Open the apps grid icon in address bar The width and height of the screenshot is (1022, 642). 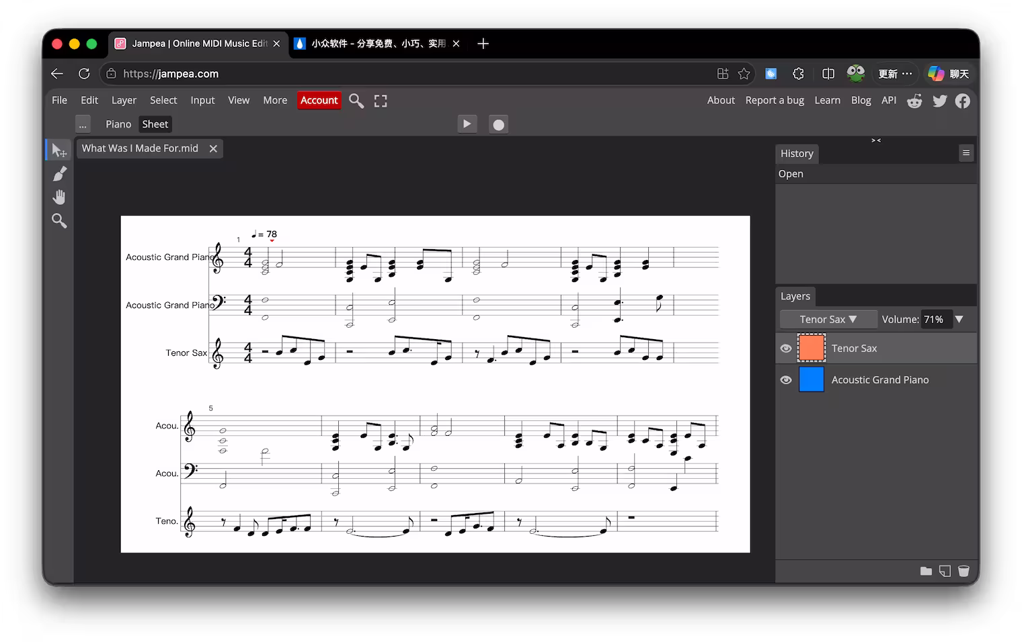click(723, 74)
